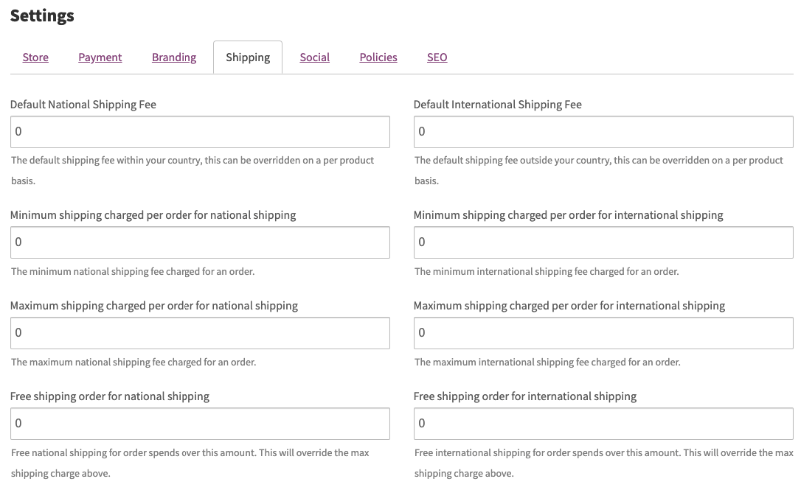The width and height of the screenshot is (801, 490).
Task: Click the 'Default National Shipping Fee' label text
Action: click(83, 105)
